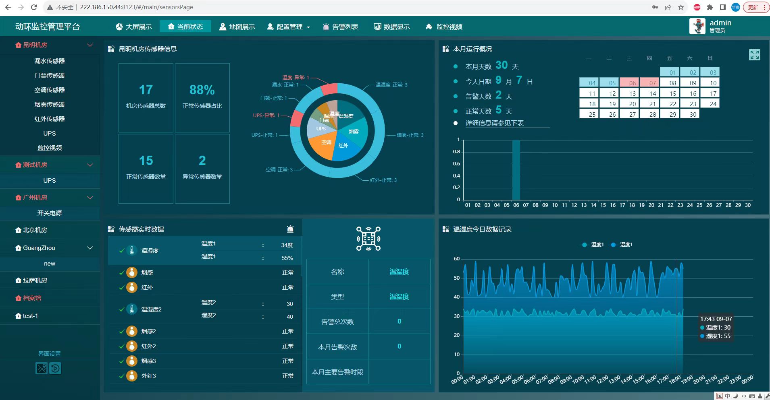
Task: Toggle the 湿度1 legend series in chart
Action: pyautogui.click(x=621, y=245)
